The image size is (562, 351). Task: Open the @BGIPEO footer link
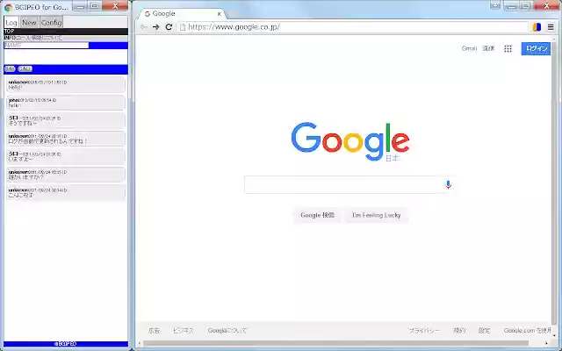coord(65,344)
